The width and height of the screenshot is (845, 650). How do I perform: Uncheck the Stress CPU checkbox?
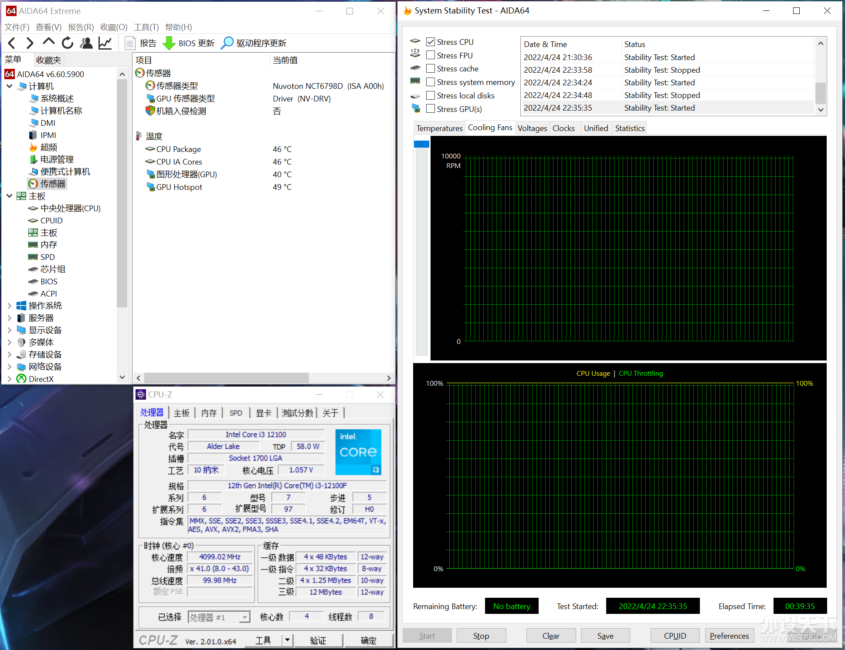(431, 42)
